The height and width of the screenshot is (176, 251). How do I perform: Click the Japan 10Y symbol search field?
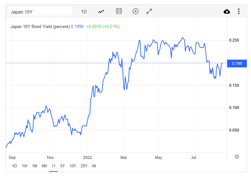tap(40, 12)
